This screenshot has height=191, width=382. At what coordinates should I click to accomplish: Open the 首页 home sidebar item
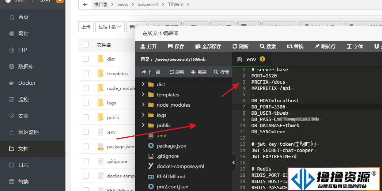tap(33, 17)
